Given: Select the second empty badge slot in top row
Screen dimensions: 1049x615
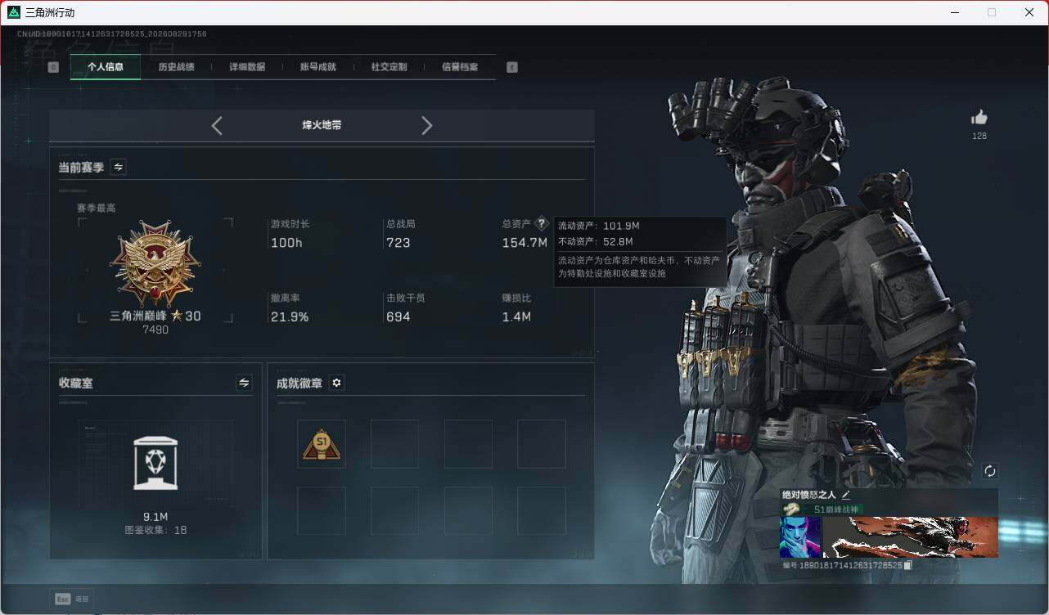Looking at the screenshot, I should (x=468, y=444).
